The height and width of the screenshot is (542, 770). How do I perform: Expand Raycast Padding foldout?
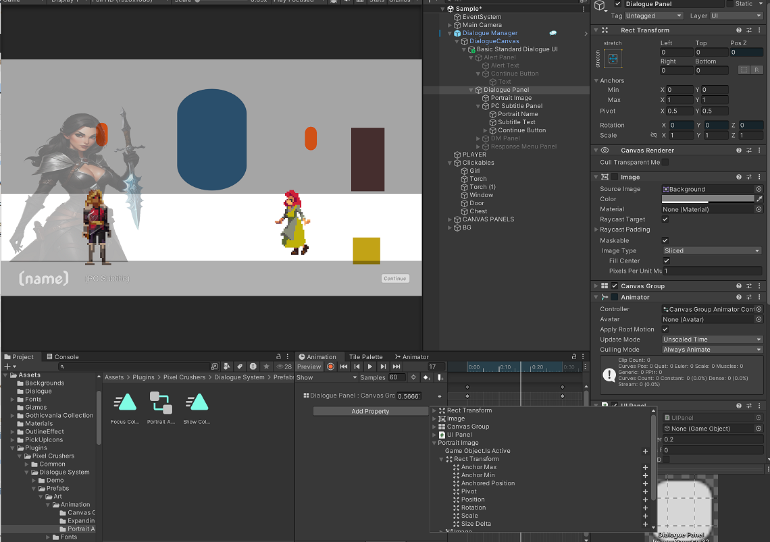click(x=596, y=229)
